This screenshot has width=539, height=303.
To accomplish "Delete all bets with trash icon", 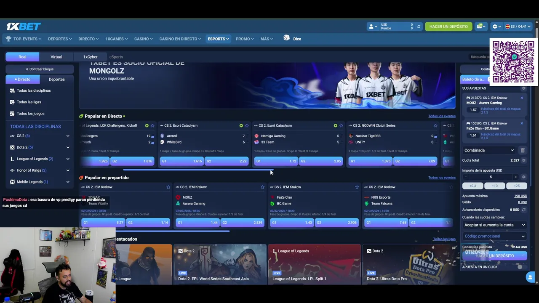I will (x=523, y=150).
